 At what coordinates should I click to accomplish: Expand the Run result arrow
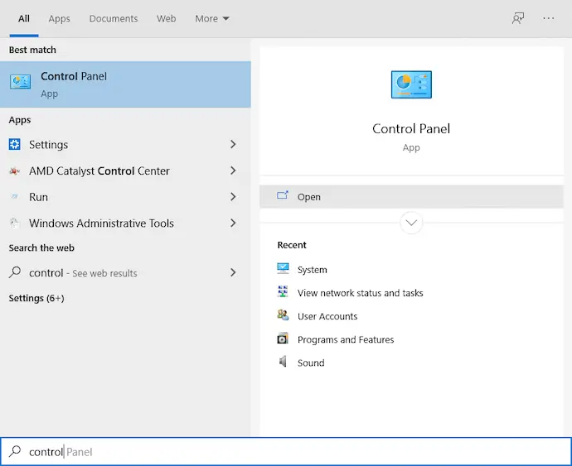(x=233, y=197)
